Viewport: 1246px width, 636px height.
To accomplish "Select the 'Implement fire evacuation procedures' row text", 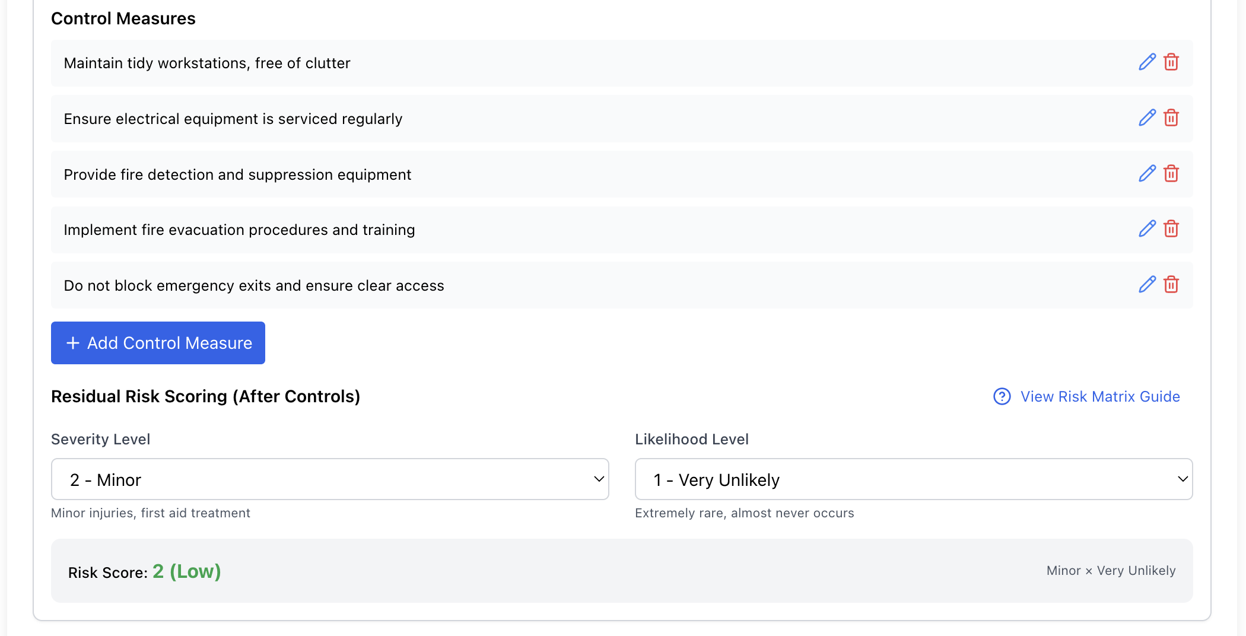I will [239, 230].
